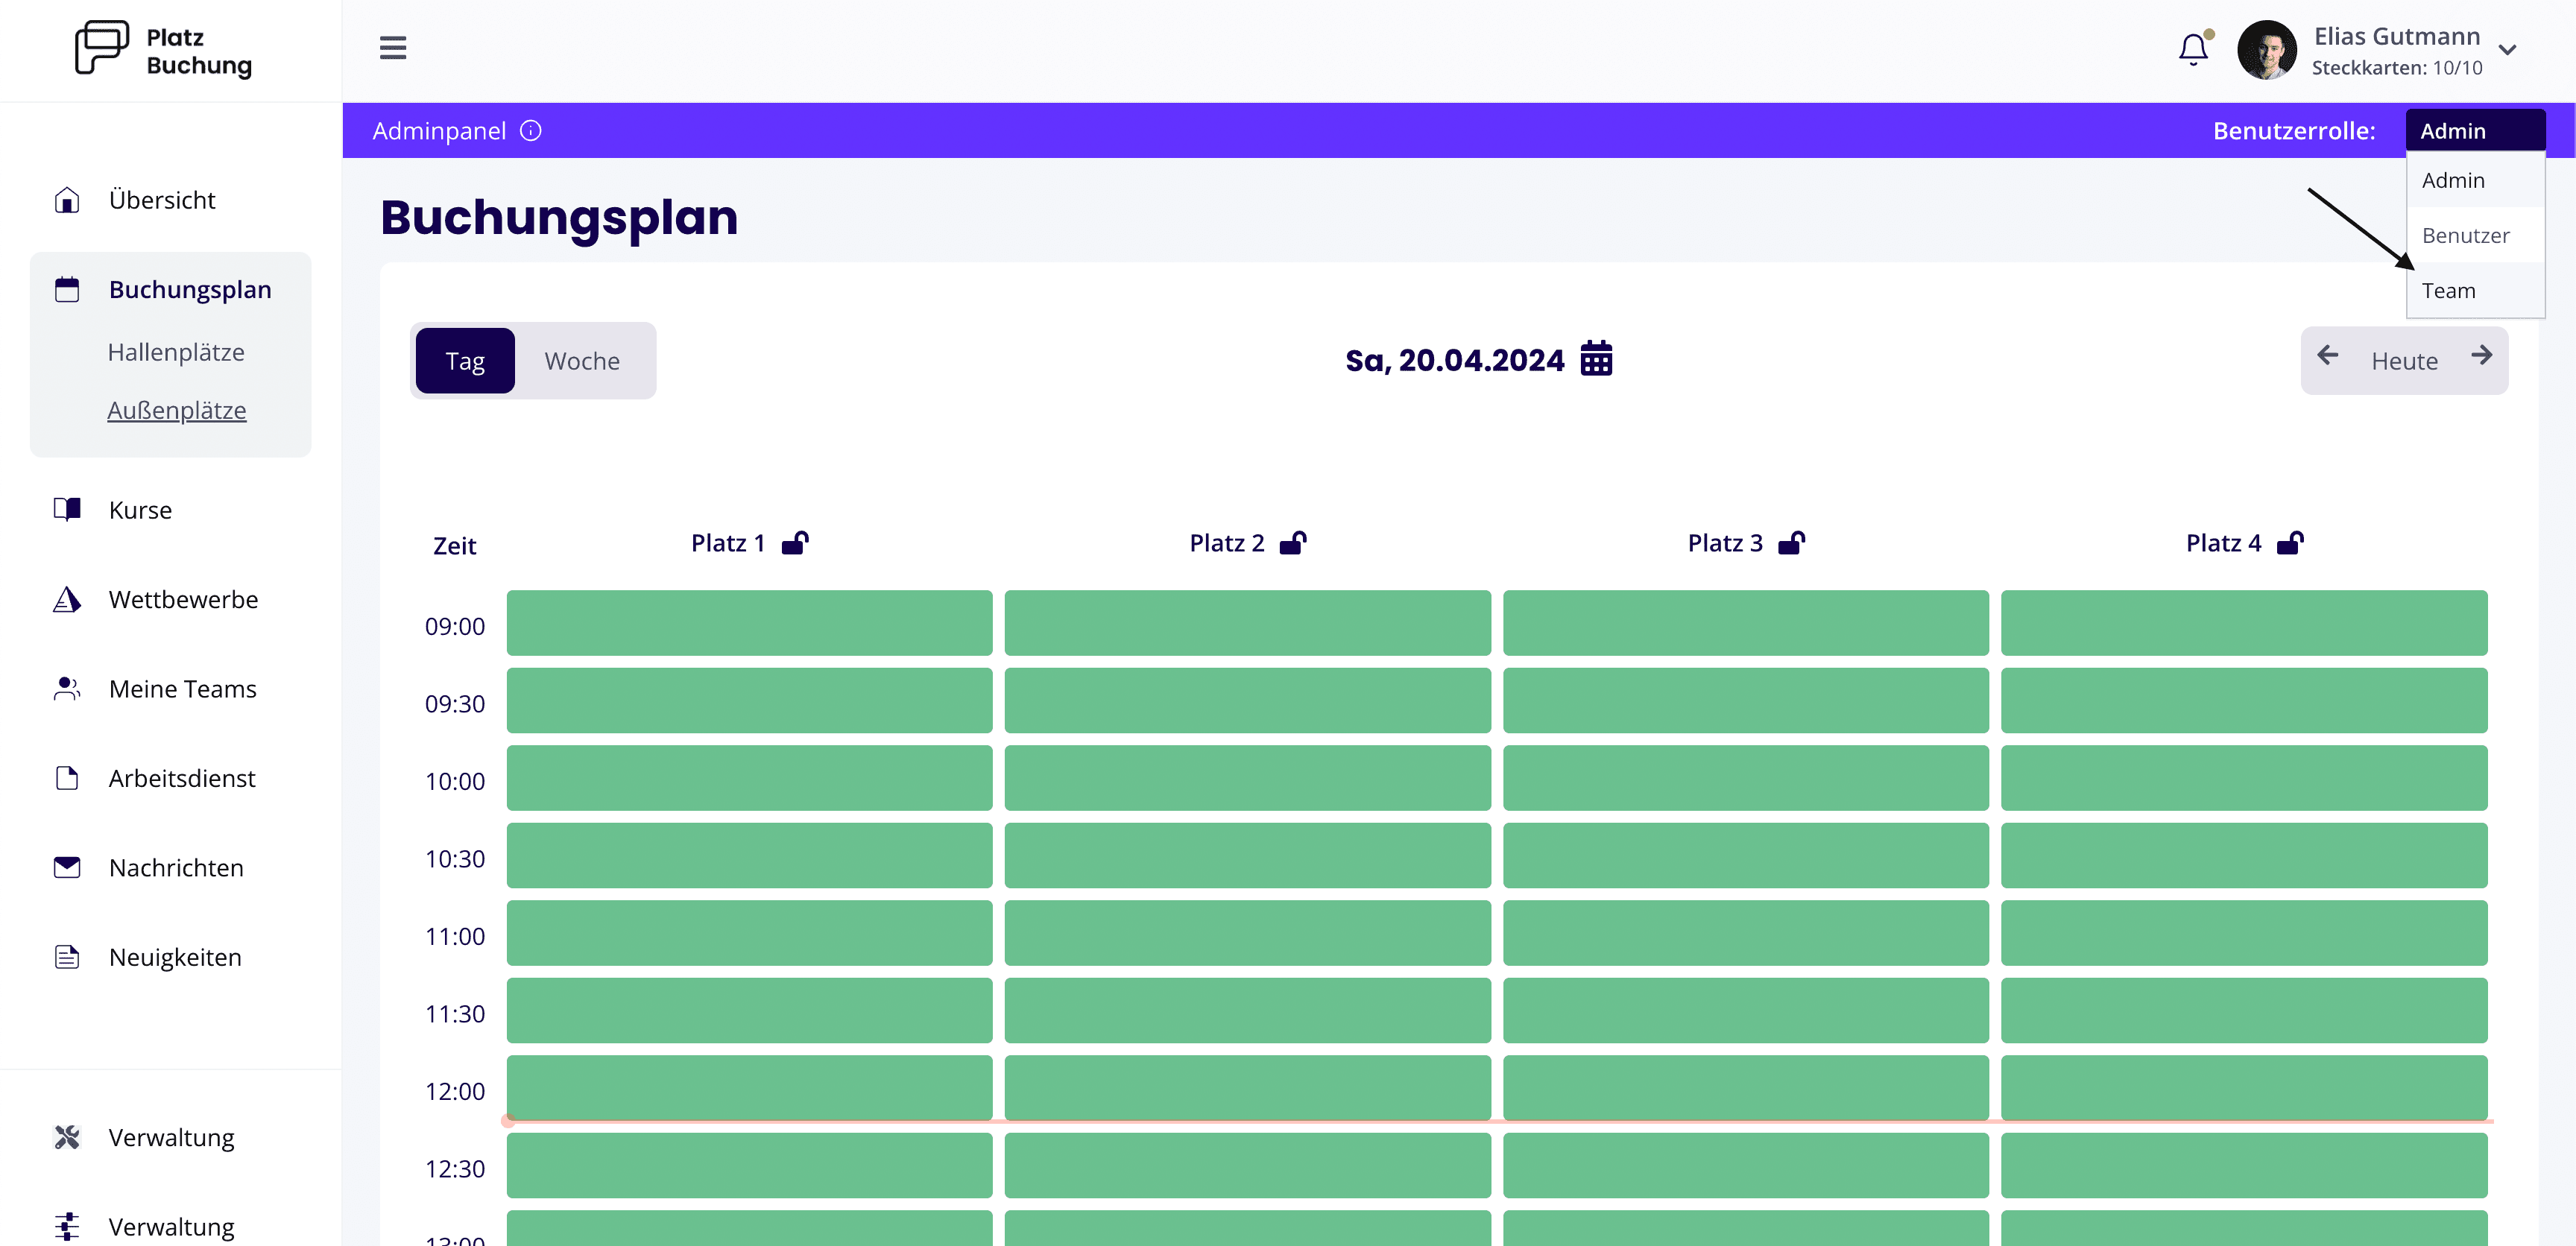Go to previous day arrow
The width and height of the screenshot is (2576, 1246).
click(x=2327, y=355)
